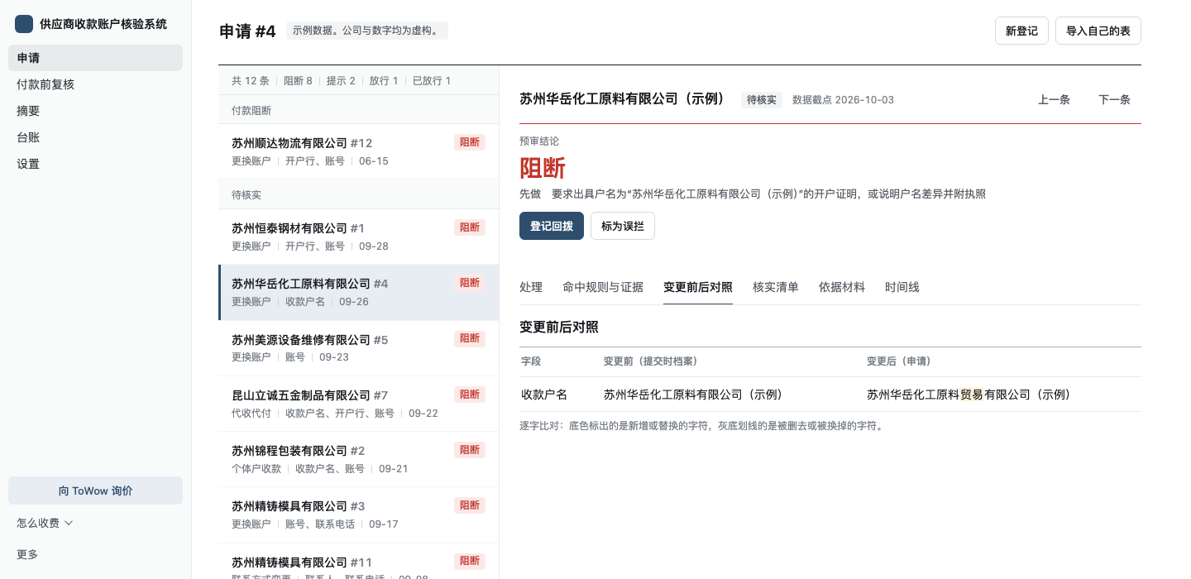
Task: Select the 变更前后对照 tab
Action: (698, 287)
